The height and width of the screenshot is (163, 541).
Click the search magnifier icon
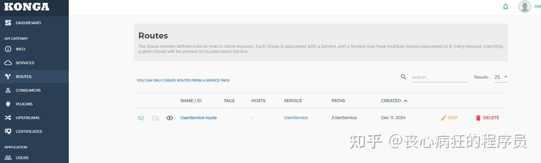tap(403, 77)
